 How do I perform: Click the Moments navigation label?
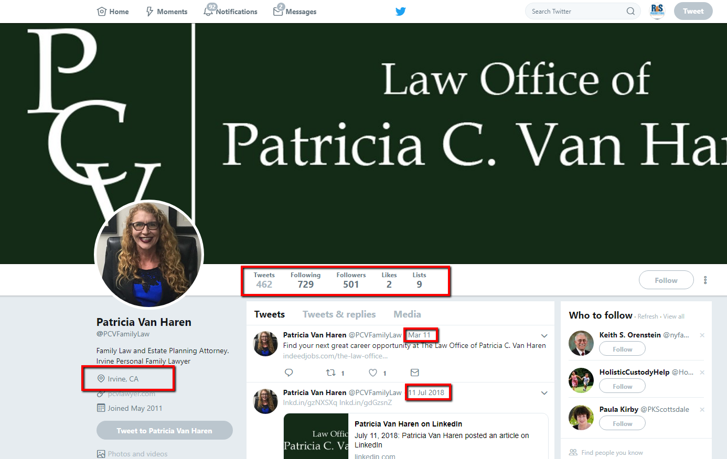172,12
